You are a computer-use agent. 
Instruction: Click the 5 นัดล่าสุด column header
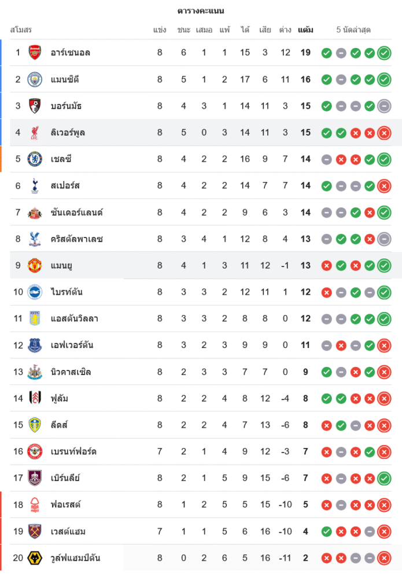pos(354,29)
